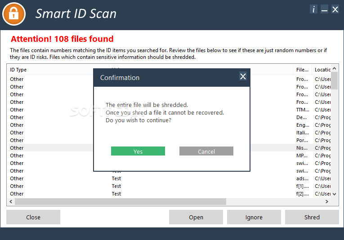Minimize the Smart ID Scan window
344x240 pixels.
click(x=324, y=9)
